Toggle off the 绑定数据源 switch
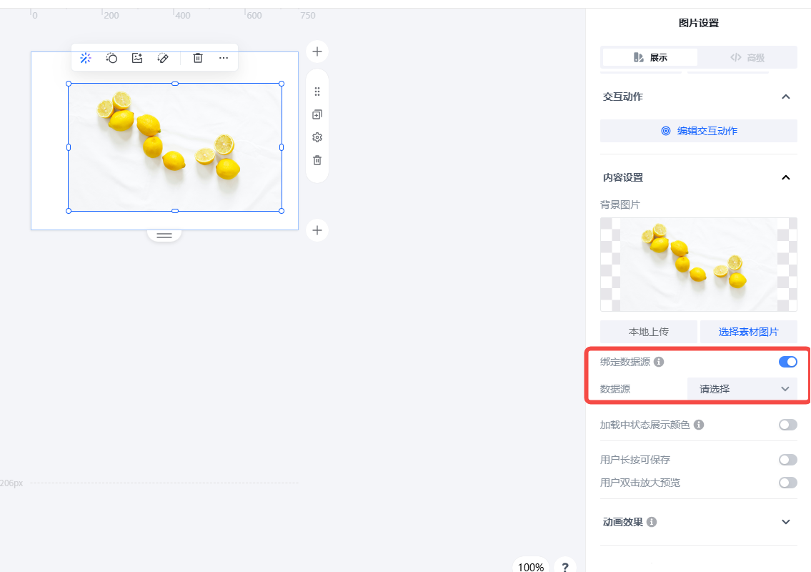 pyautogui.click(x=787, y=362)
